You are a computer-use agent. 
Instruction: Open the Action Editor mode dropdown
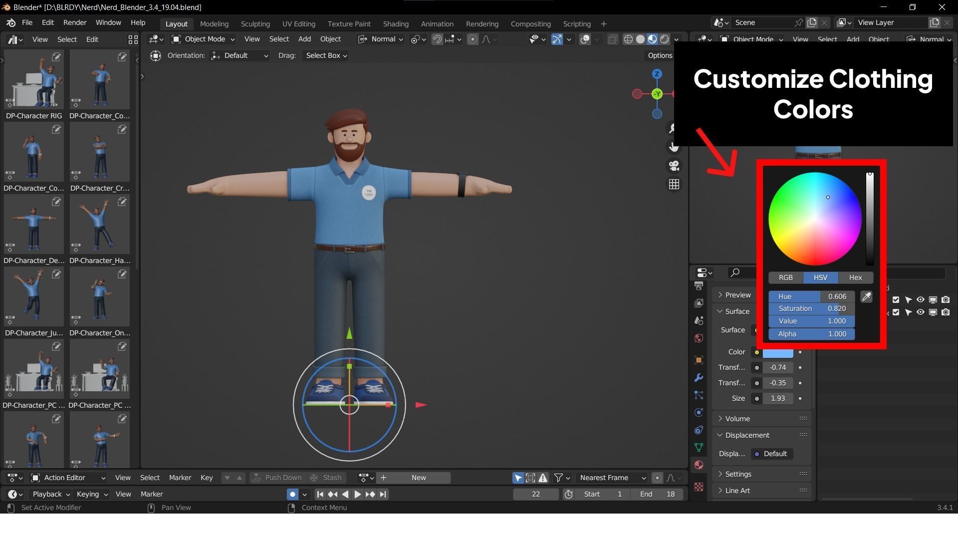pos(68,478)
